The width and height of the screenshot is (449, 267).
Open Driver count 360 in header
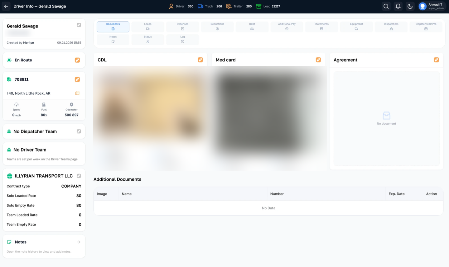181,6
